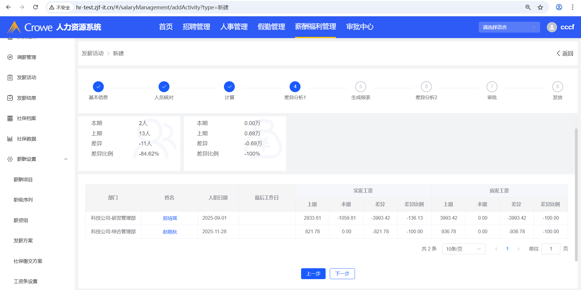Click the 返回 back link
Viewport: 581px width, 290px height.
tap(565, 53)
